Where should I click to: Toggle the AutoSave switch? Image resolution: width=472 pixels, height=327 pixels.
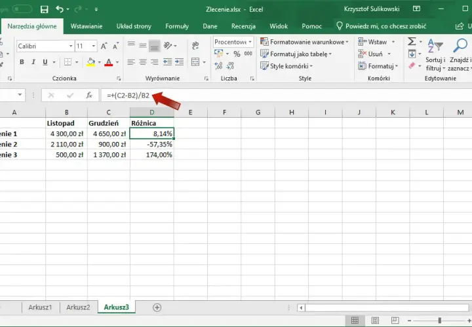tap(22, 9)
